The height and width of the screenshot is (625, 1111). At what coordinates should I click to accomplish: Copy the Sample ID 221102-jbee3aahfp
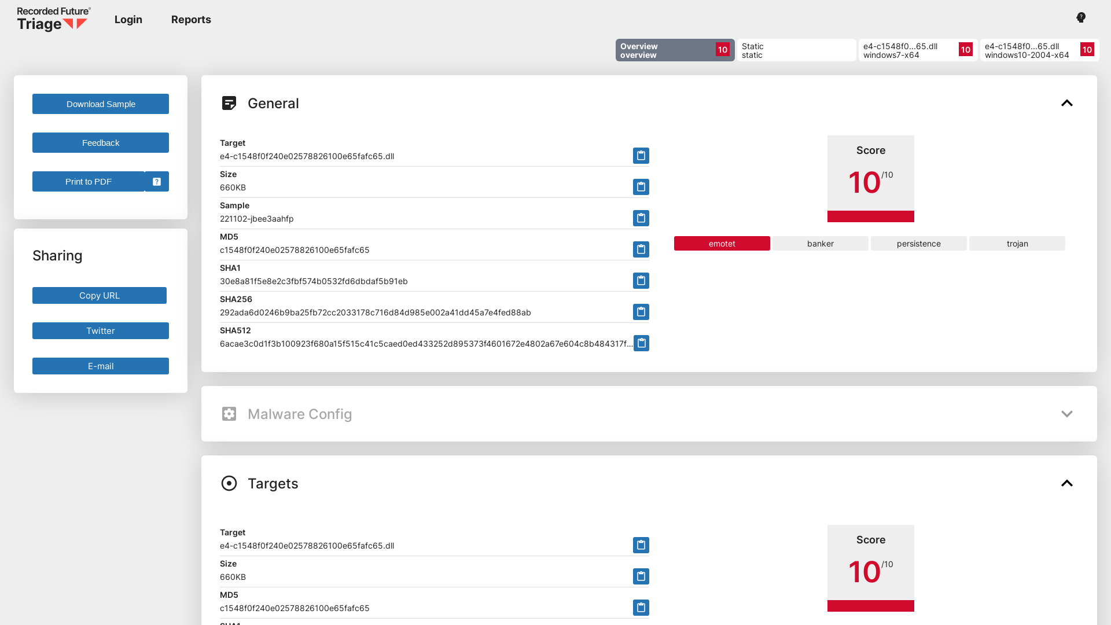[x=641, y=218]
